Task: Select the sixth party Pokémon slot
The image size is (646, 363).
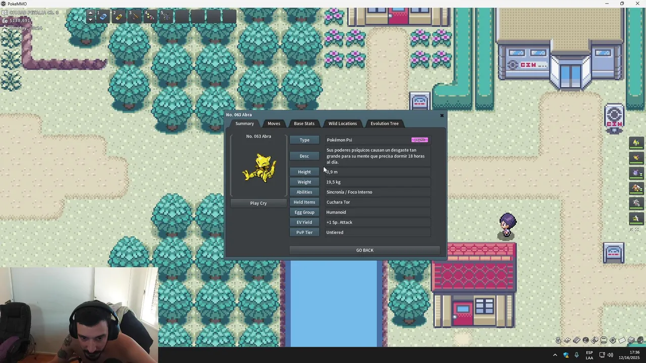Action: [636, 218]
